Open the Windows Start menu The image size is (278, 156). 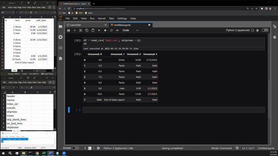point(3,153)
